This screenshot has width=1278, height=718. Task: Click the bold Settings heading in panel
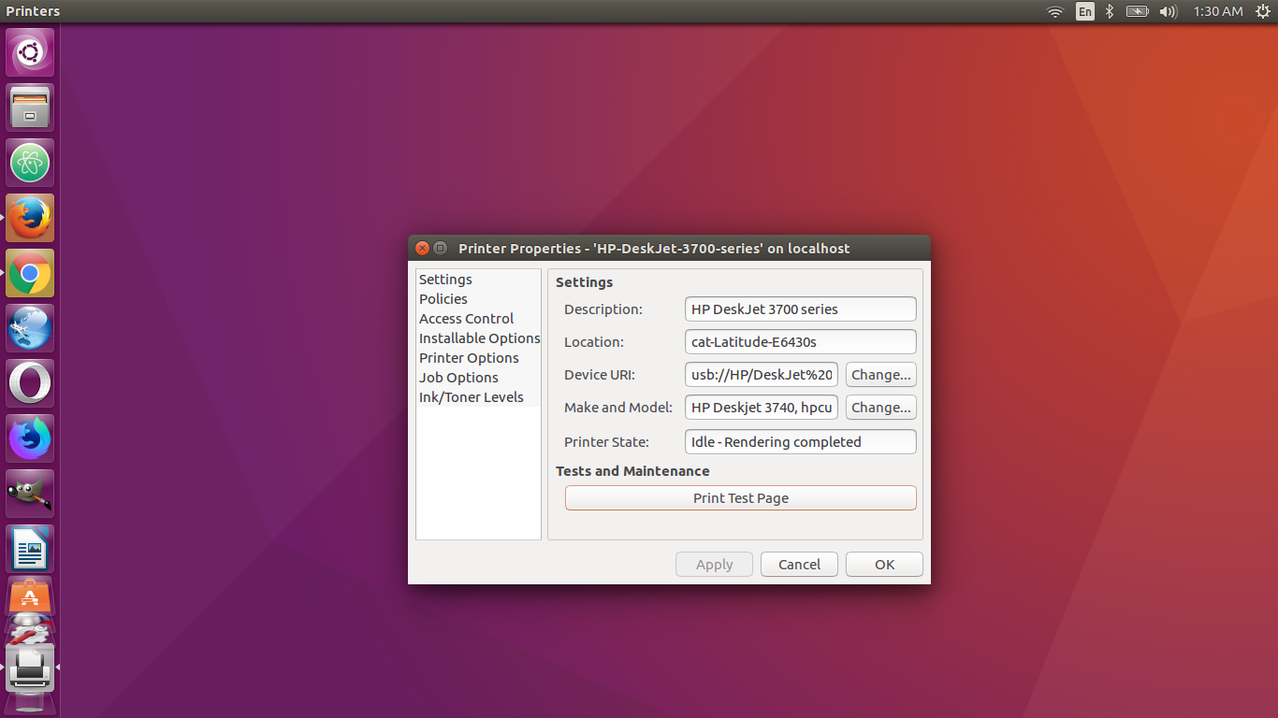(x=585, y=282)
